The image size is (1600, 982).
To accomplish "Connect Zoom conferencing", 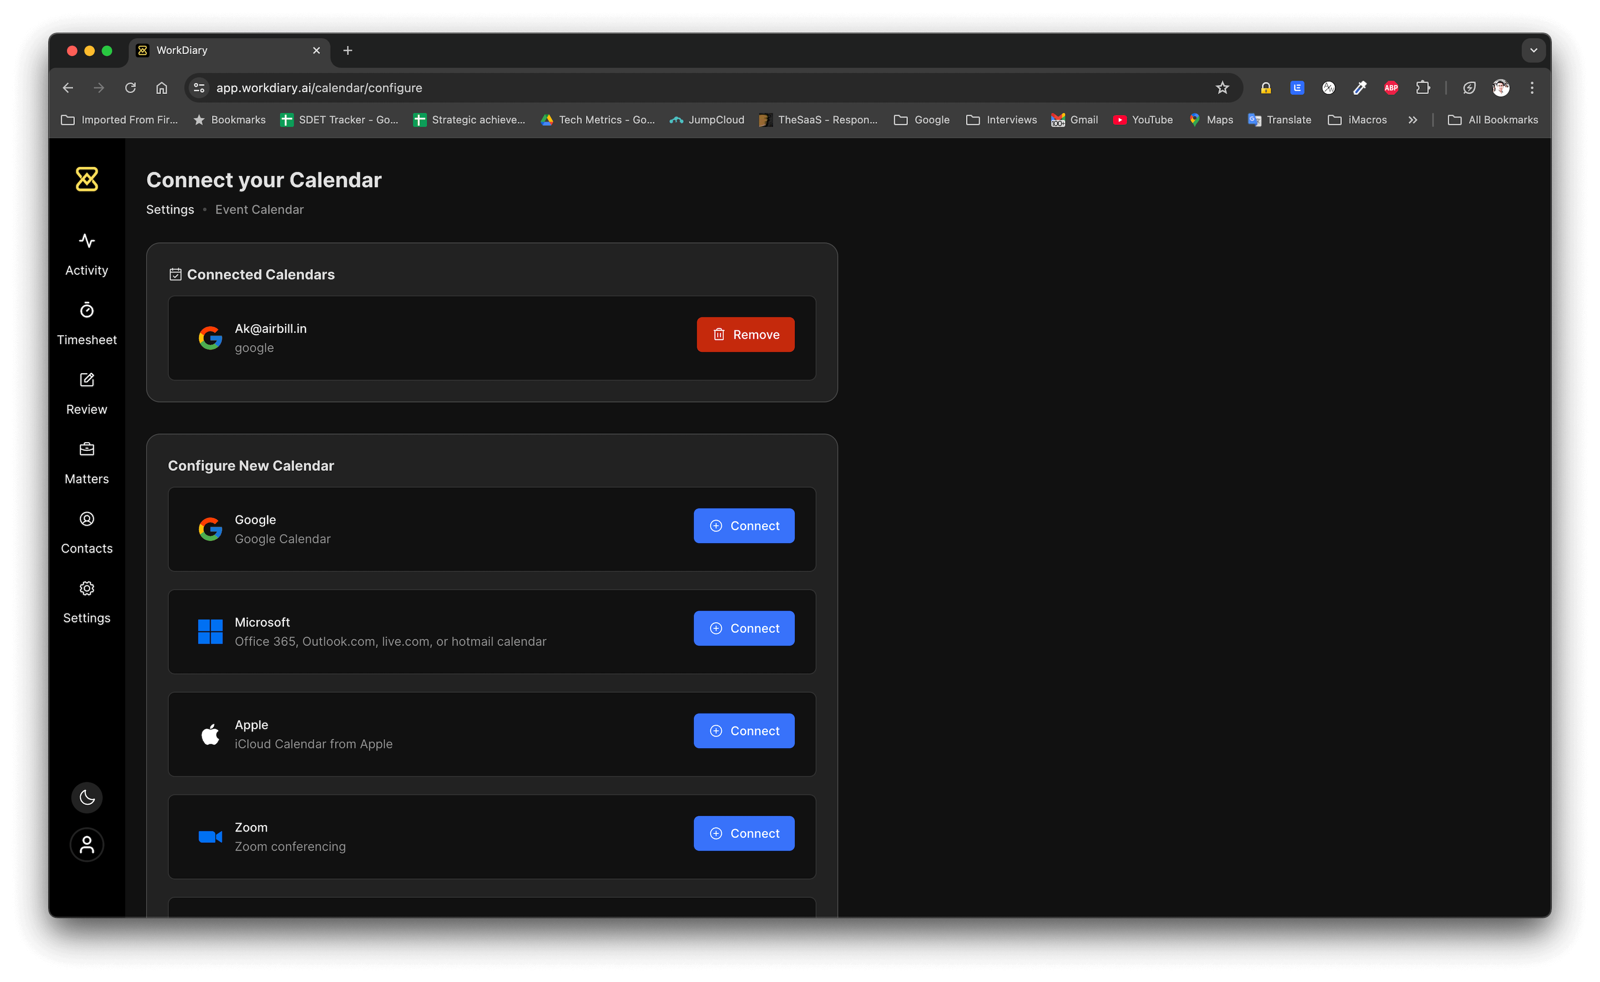I will (744, 833).
